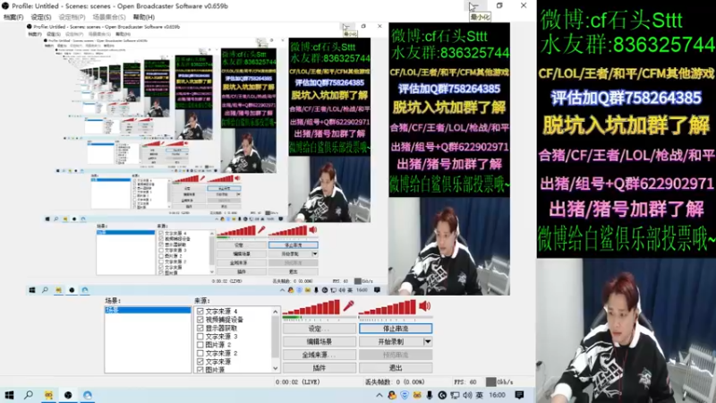Adjust the desktop audio volume red bar meter

coord(388,307)
